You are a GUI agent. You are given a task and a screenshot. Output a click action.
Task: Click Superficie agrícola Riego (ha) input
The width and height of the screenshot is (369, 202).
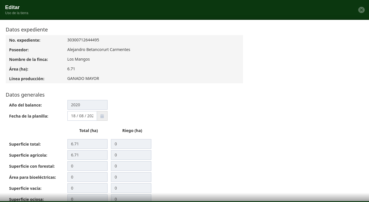[131, 155]
